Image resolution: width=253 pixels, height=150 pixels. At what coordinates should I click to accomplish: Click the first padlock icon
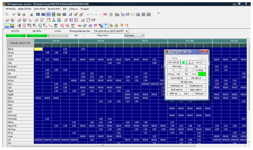111,26
